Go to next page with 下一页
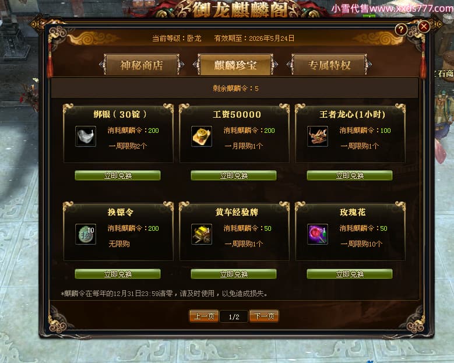The image size is (454, 363). (x=264, y=316)
